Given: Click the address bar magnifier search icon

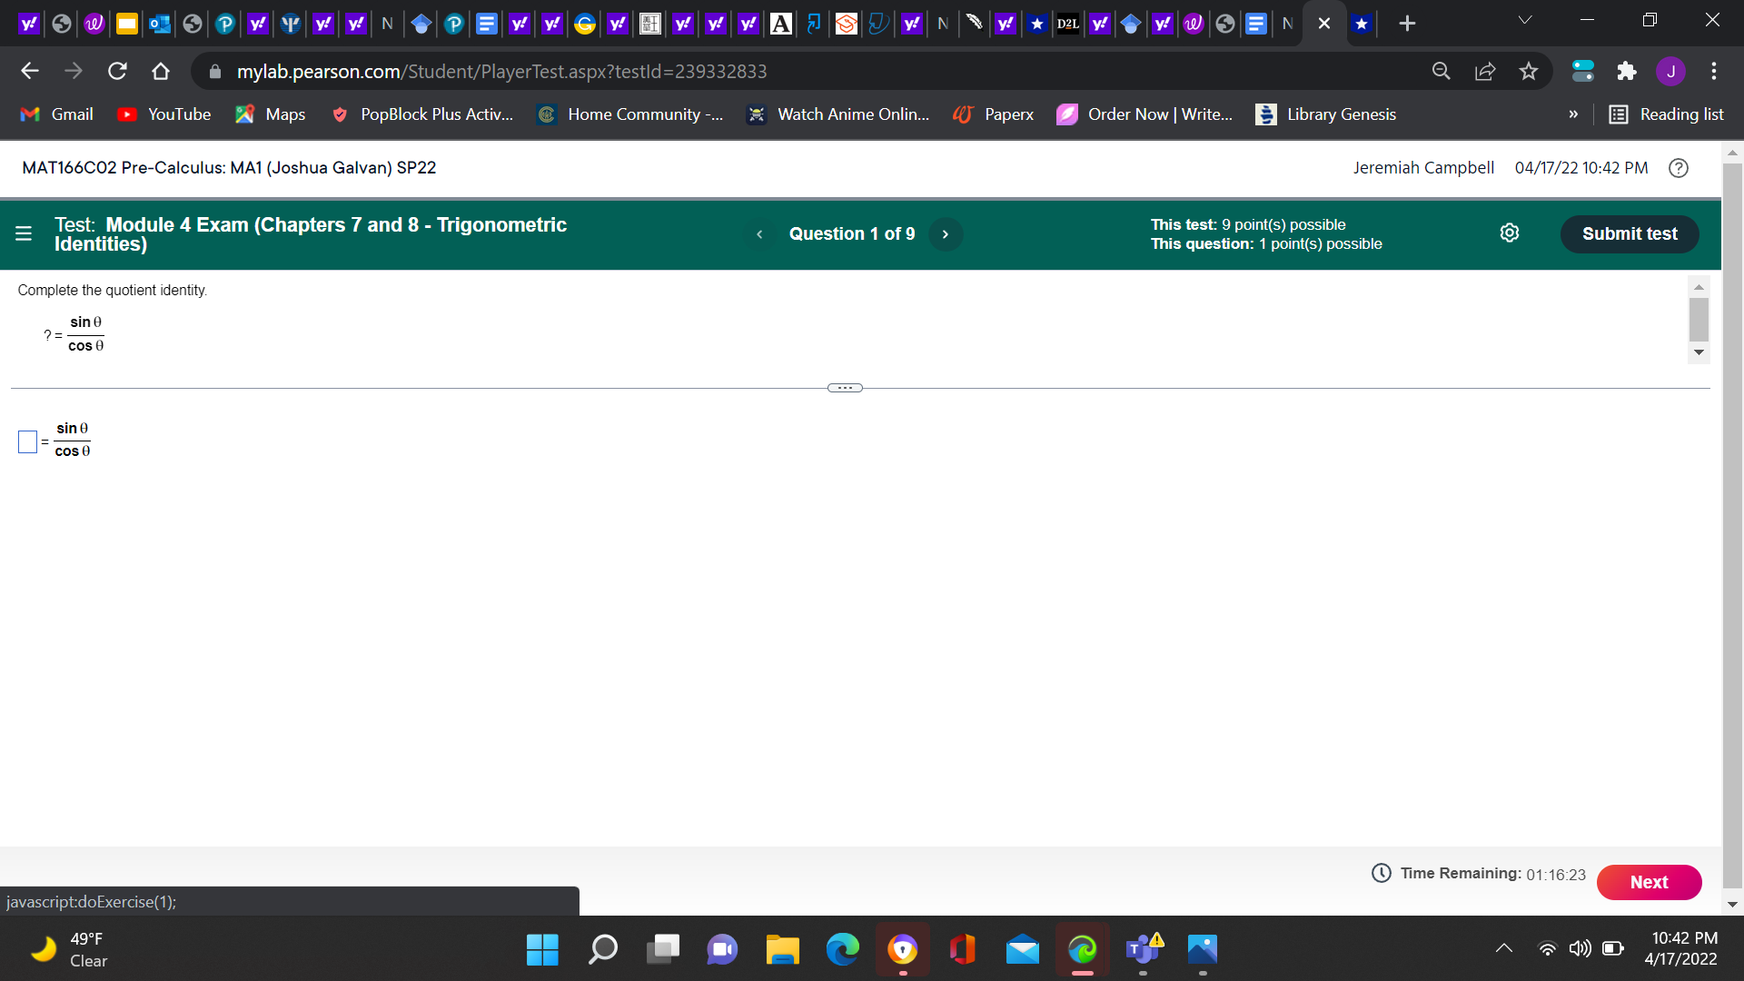Looking at the screenshot, I should [x=1442, y=71].
